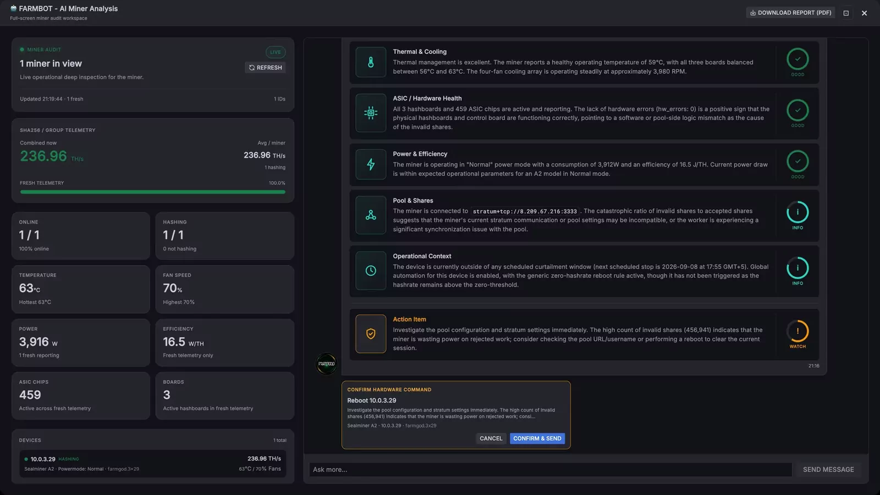Click the expand window icon next to Download Report
Viewport: 880px width, 495px height.
tap(846, 13)
